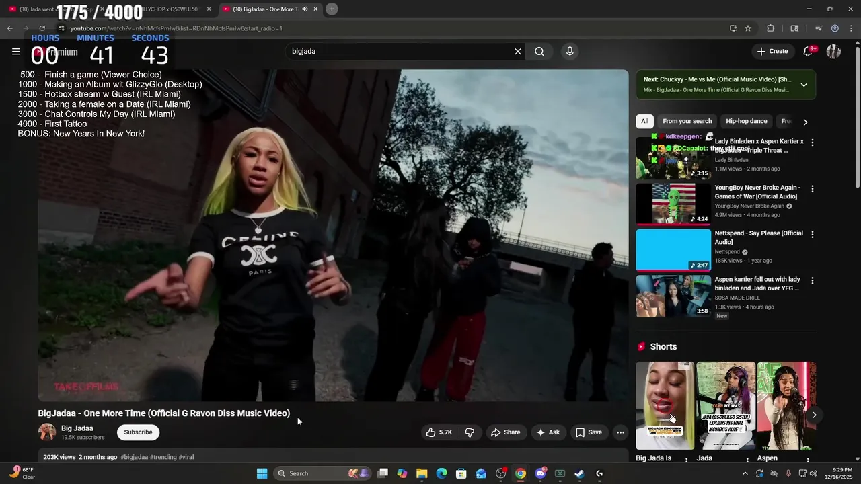Reload the page
861x484 pixels.
click(x=42, y=28)
